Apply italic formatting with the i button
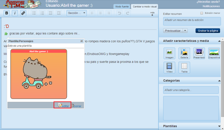Viewport: 224px width, 130px height. pos(15,13)
